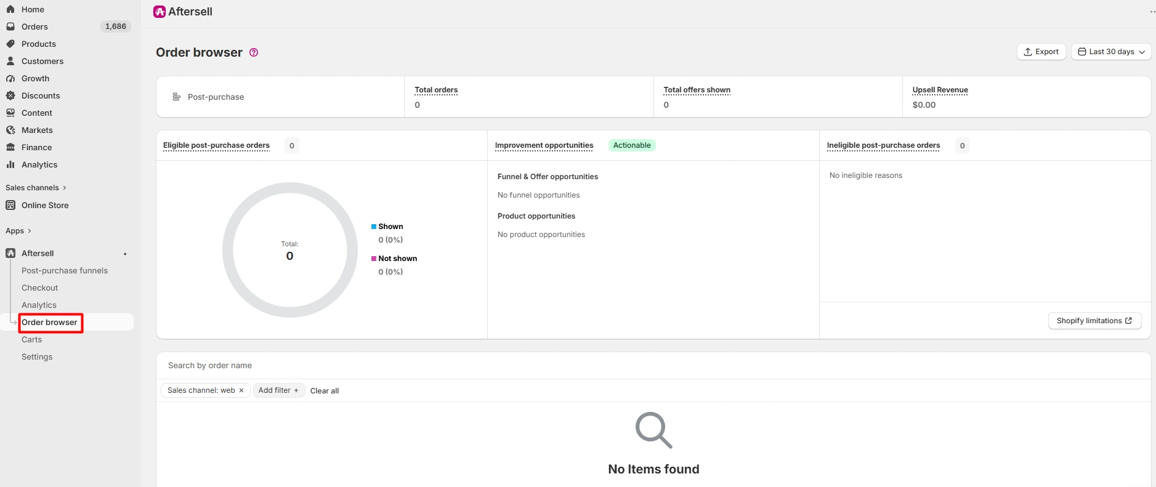Viewport: 1156px width, 487px height.
Task: Remove the Sales channel: web filter
Action: (241, 390)
